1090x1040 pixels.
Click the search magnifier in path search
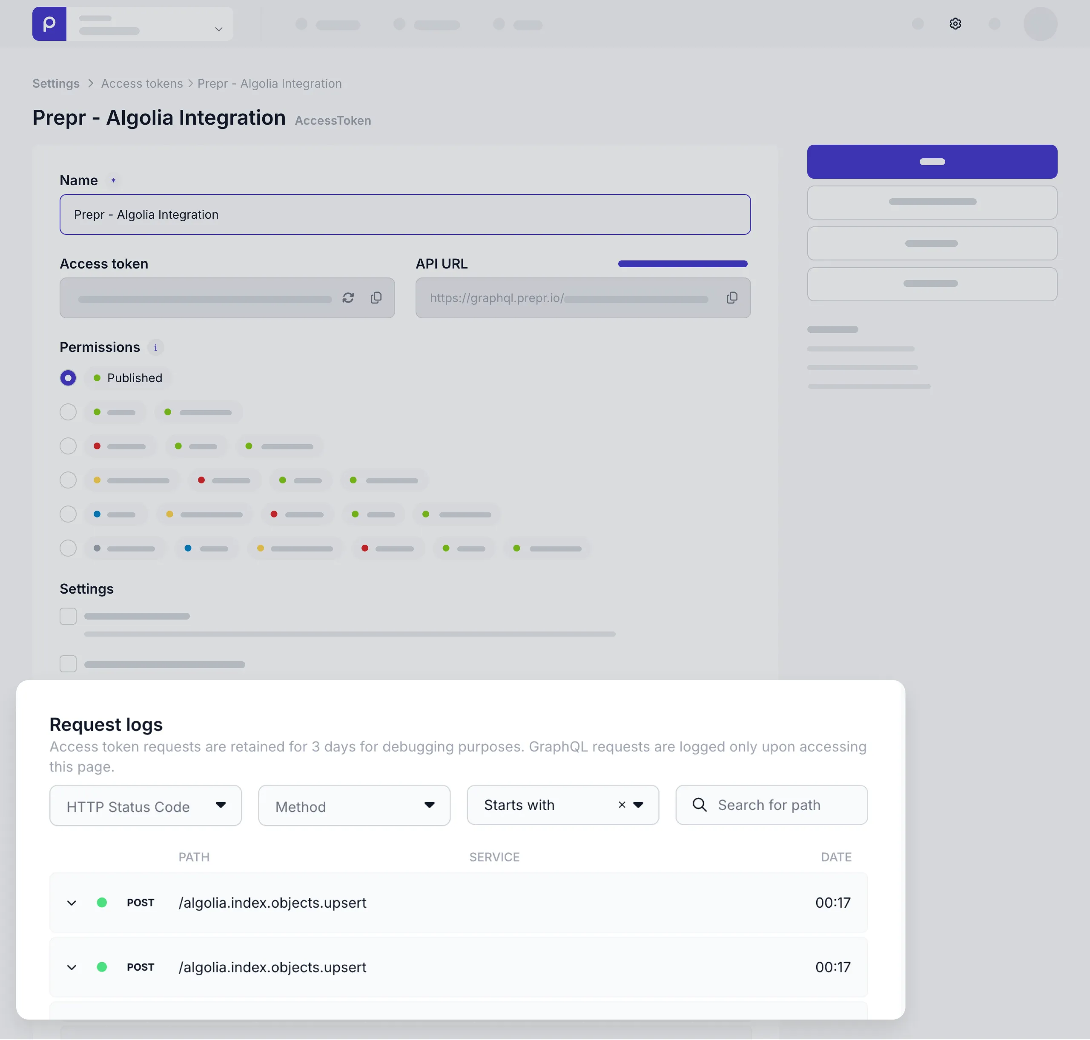(x=700, y=804)
